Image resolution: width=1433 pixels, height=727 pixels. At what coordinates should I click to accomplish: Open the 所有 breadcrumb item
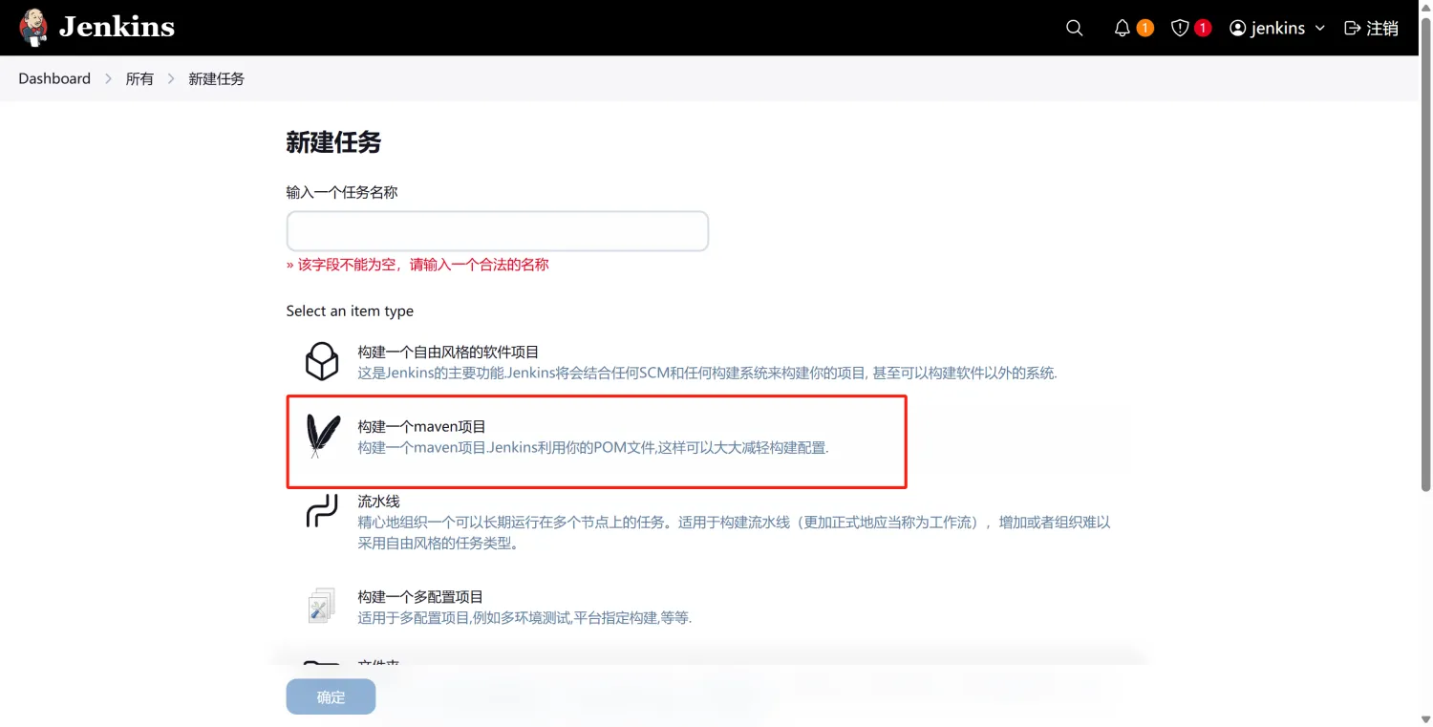click(x=139, y=78)
